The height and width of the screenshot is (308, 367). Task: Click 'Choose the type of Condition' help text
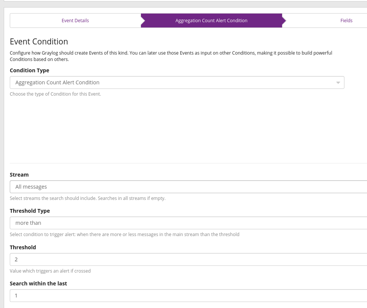tap(55, 94)
